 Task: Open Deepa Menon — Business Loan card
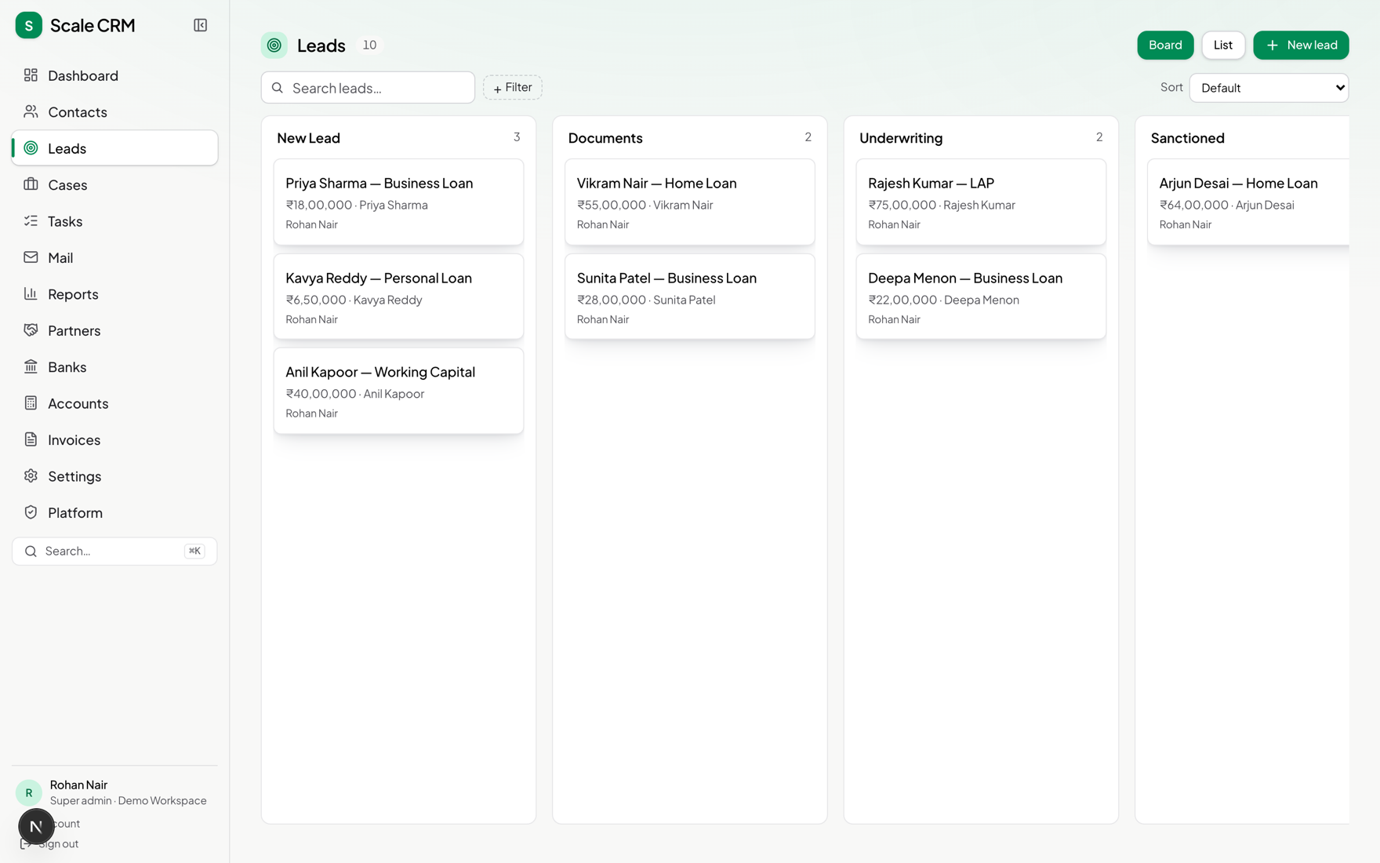[x=981, y=297]
